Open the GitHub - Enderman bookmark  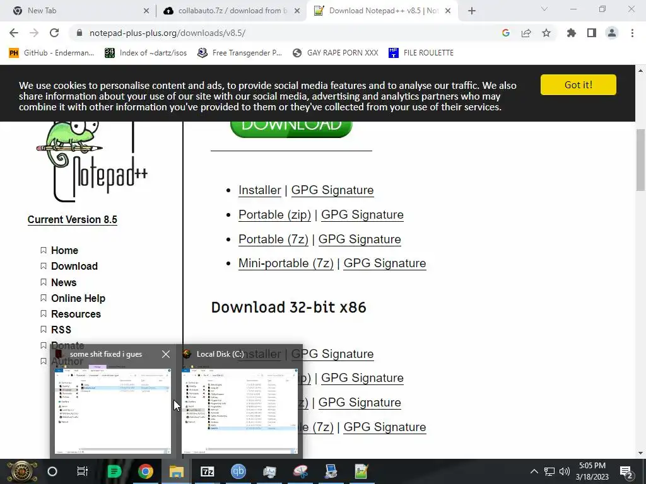pos(52,53)
